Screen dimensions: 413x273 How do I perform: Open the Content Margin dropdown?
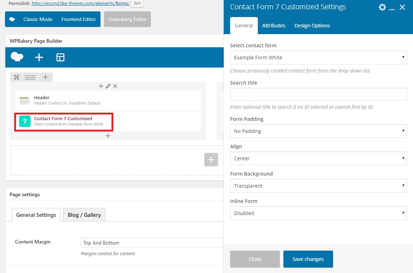tap(152, 243)
